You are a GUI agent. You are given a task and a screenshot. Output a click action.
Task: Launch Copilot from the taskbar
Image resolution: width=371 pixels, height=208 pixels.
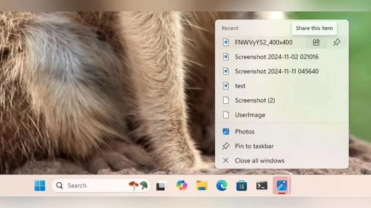click(x=181, y=186)
